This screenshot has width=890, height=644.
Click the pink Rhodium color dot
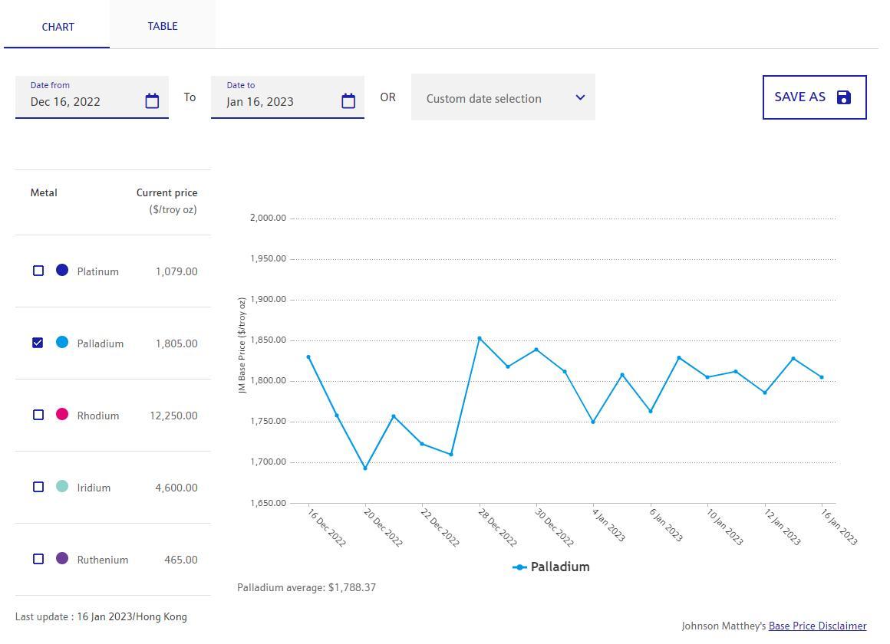tap(62, 414)
